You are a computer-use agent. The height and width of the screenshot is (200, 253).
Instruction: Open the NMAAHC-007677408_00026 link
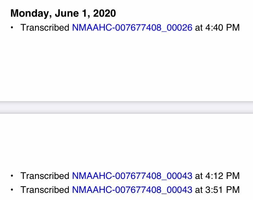(132, 28)
